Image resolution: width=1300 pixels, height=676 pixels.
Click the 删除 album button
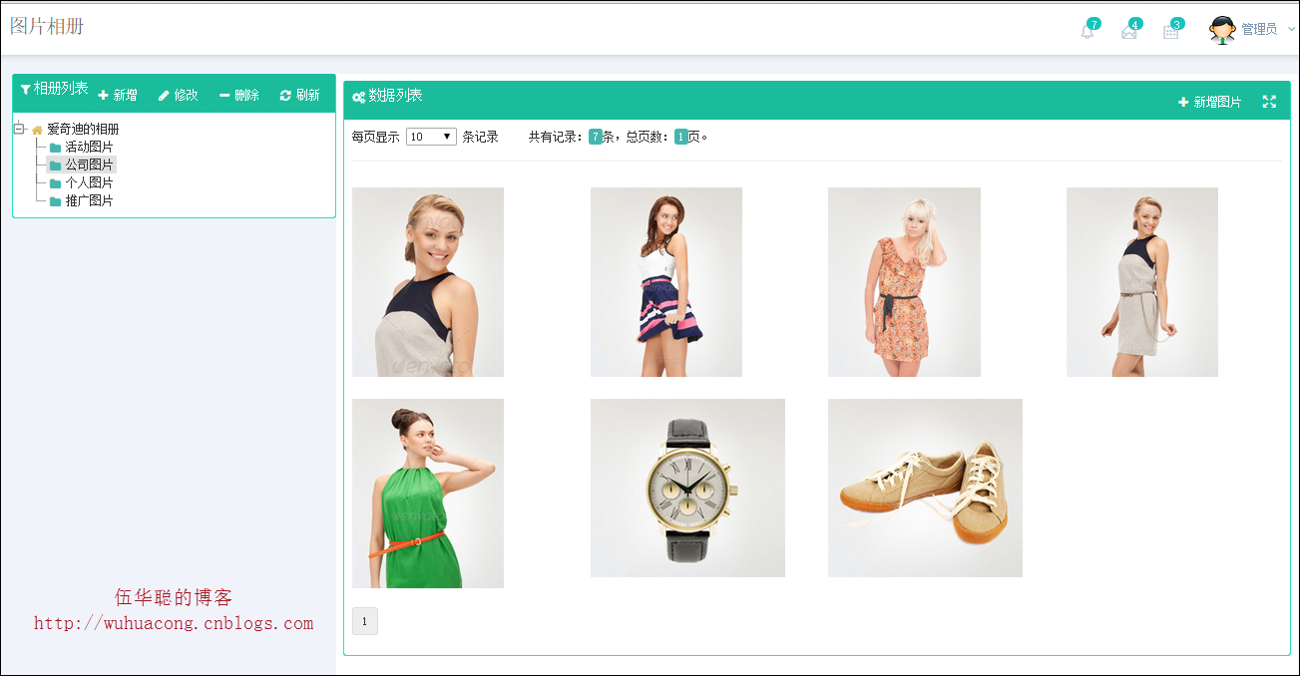239,95
